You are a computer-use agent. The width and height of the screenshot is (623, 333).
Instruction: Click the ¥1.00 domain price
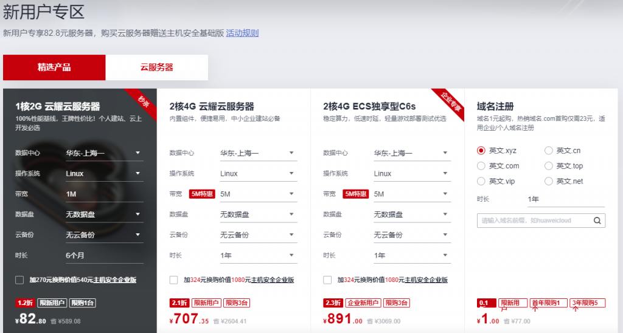coord(488,319)
